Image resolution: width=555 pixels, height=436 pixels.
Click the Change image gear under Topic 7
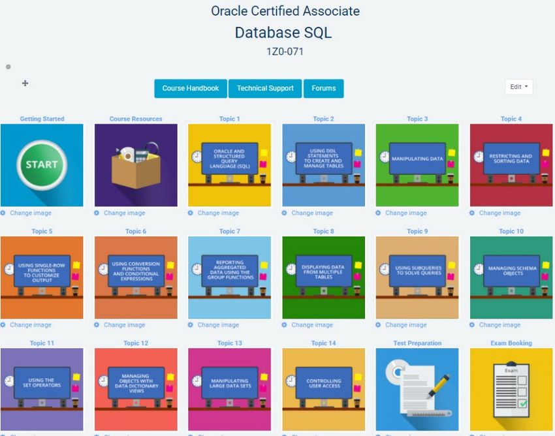click(191, 325)
